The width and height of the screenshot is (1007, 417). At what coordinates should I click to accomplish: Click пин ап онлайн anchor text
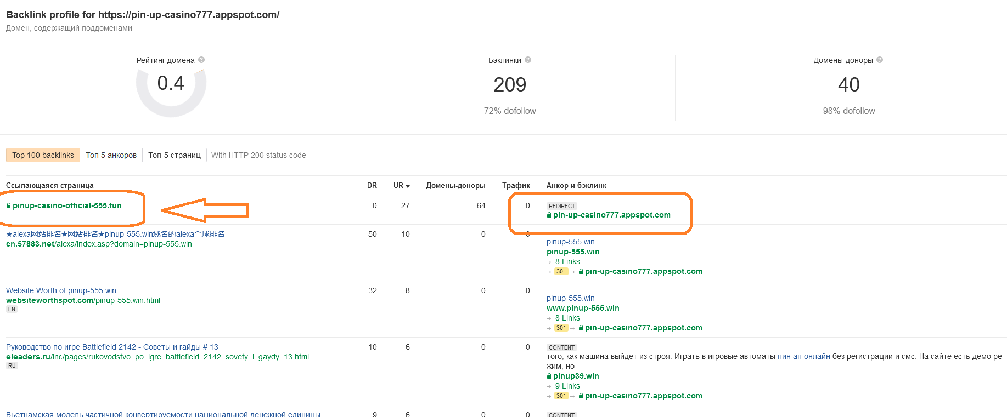click(x=803, y=356)
